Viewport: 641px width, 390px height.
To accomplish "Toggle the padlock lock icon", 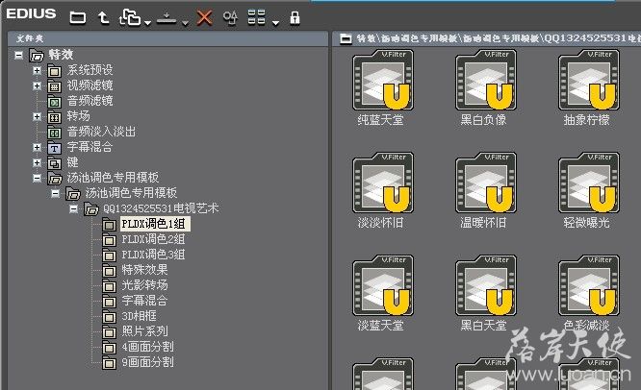I will (295, 18).
